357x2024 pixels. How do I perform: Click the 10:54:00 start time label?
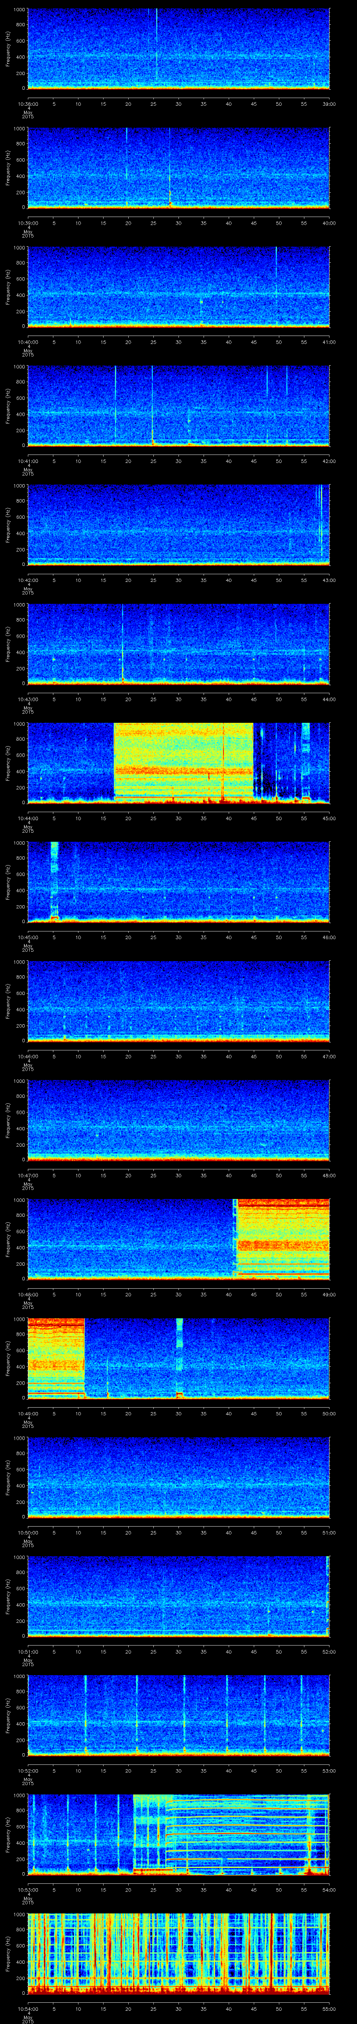point(28,2008)
